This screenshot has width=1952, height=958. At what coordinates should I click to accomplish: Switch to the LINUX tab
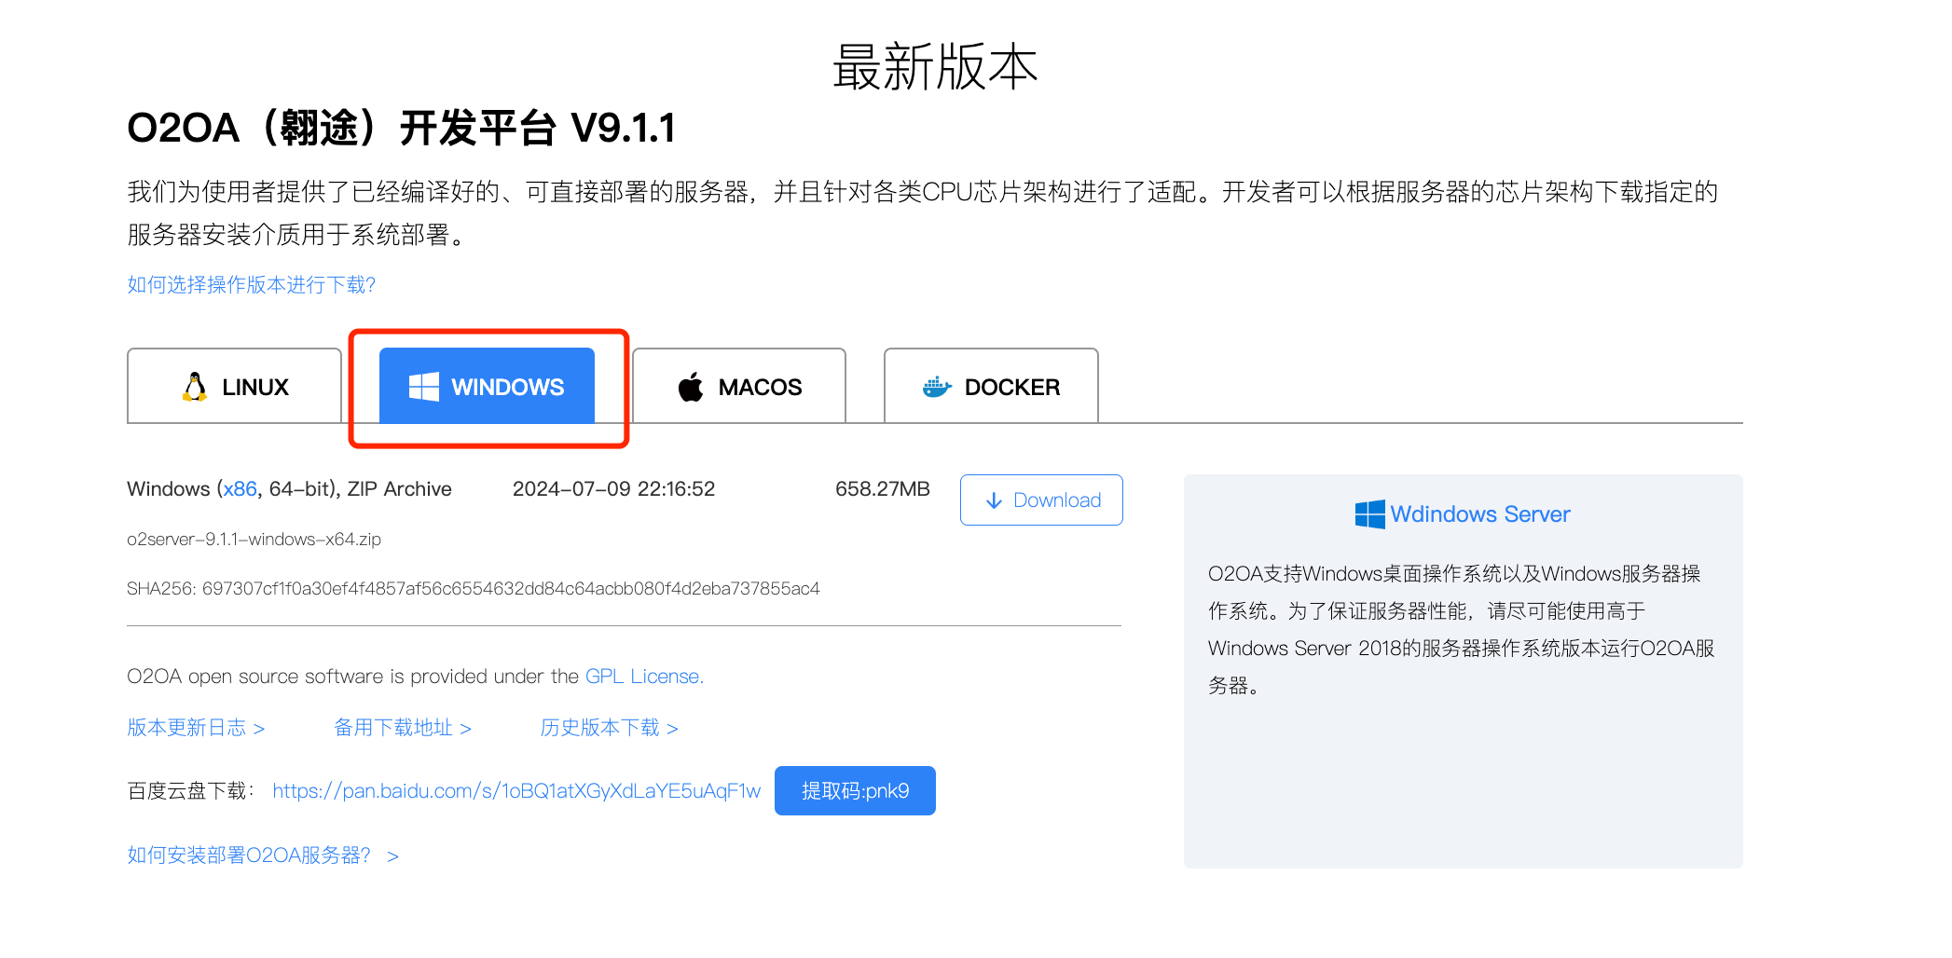234,386
